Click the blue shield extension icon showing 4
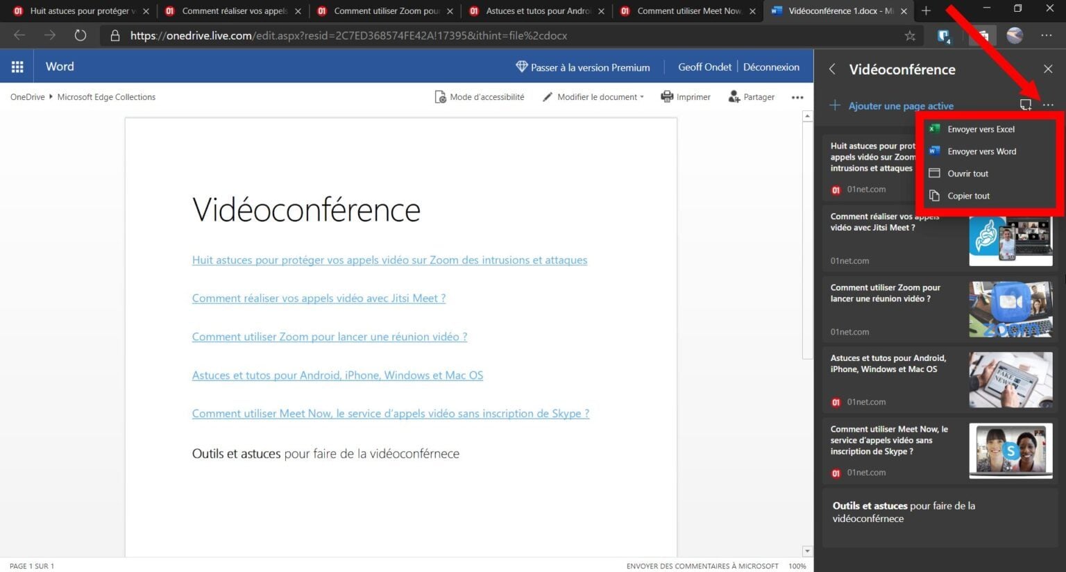 [944, 35]
